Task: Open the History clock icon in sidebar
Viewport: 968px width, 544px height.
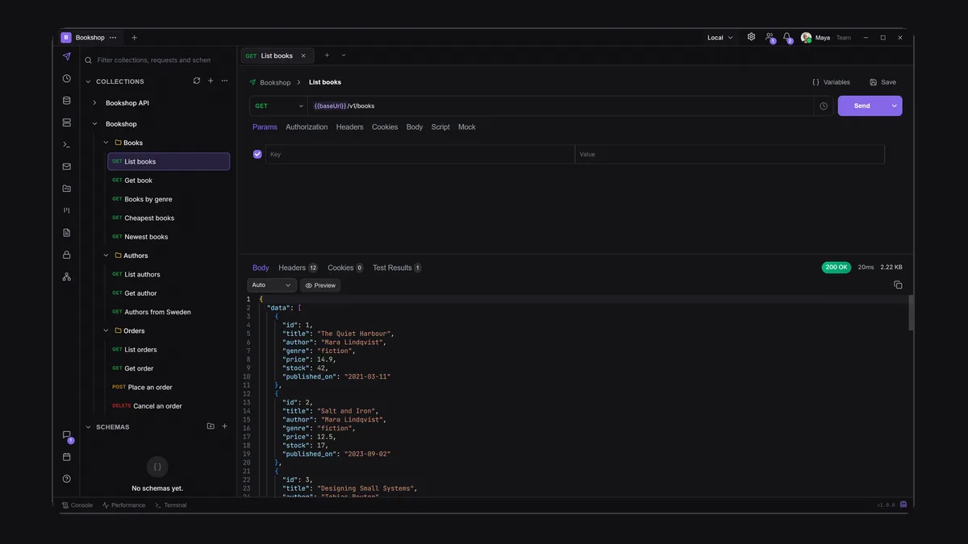Action: pos(66,79)
